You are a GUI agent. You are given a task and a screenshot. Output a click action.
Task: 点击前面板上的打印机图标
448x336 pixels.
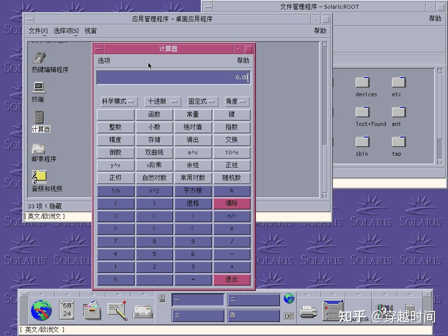(308, 311)
